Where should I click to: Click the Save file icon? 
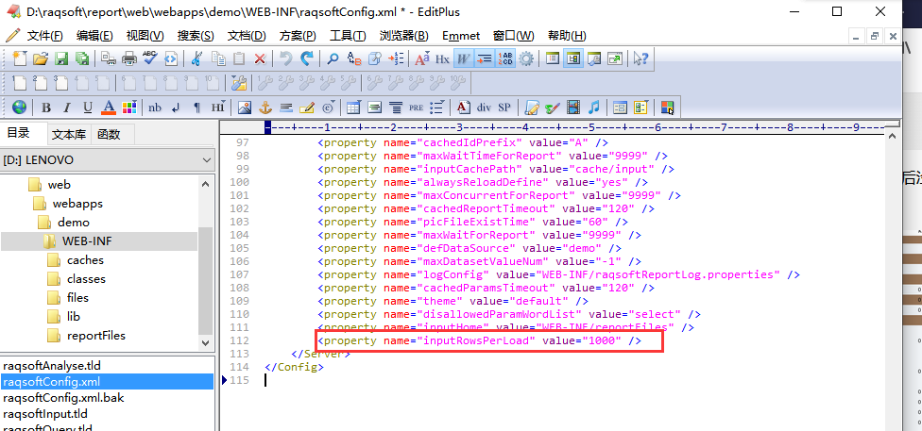(x=61, y=58)
